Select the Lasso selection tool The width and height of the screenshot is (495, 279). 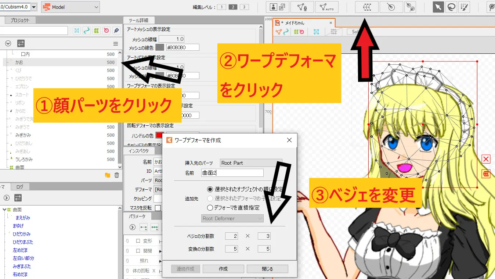click(451, 7)
